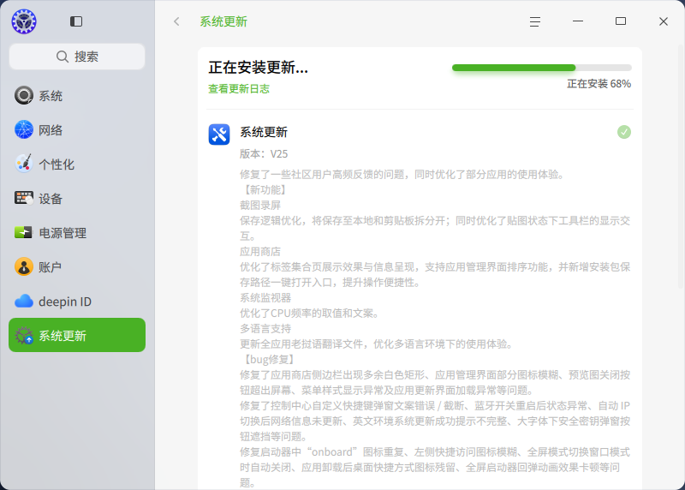
Task: Click the blue tools icon beside 系统更新
Action: coord(219,134)
